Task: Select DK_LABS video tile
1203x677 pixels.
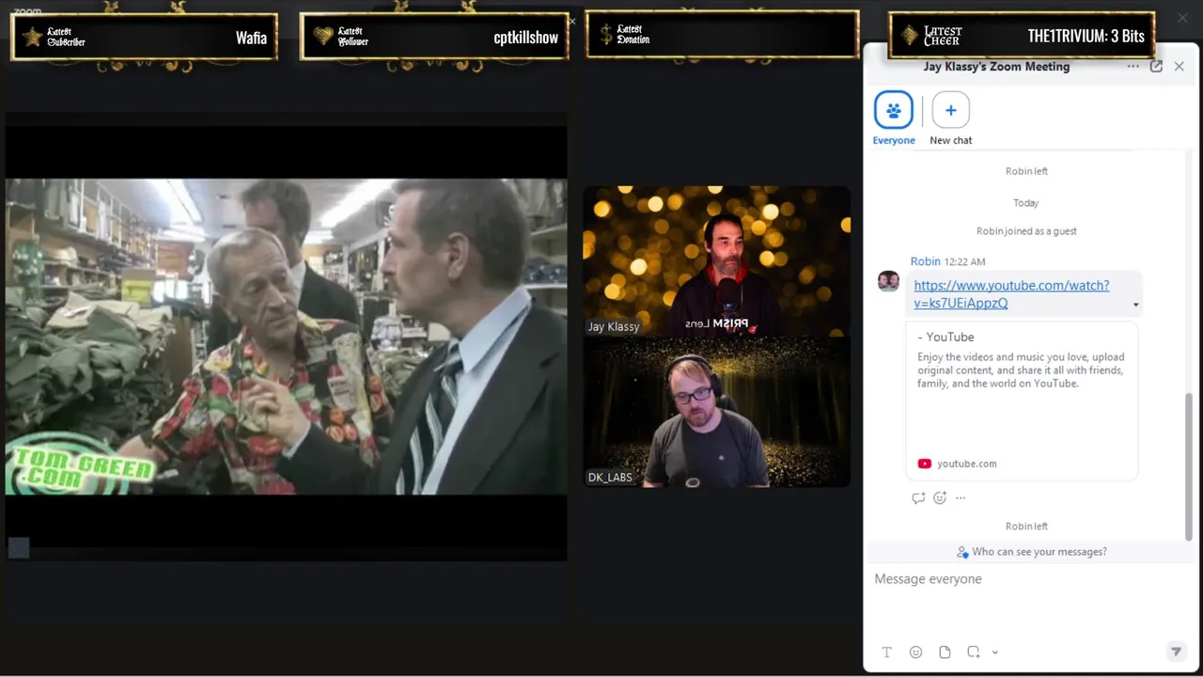Action: 716,412
